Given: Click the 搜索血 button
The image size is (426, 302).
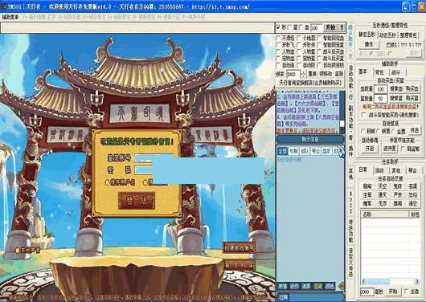Looking at the screenshot, I should [x=396, y=89].
